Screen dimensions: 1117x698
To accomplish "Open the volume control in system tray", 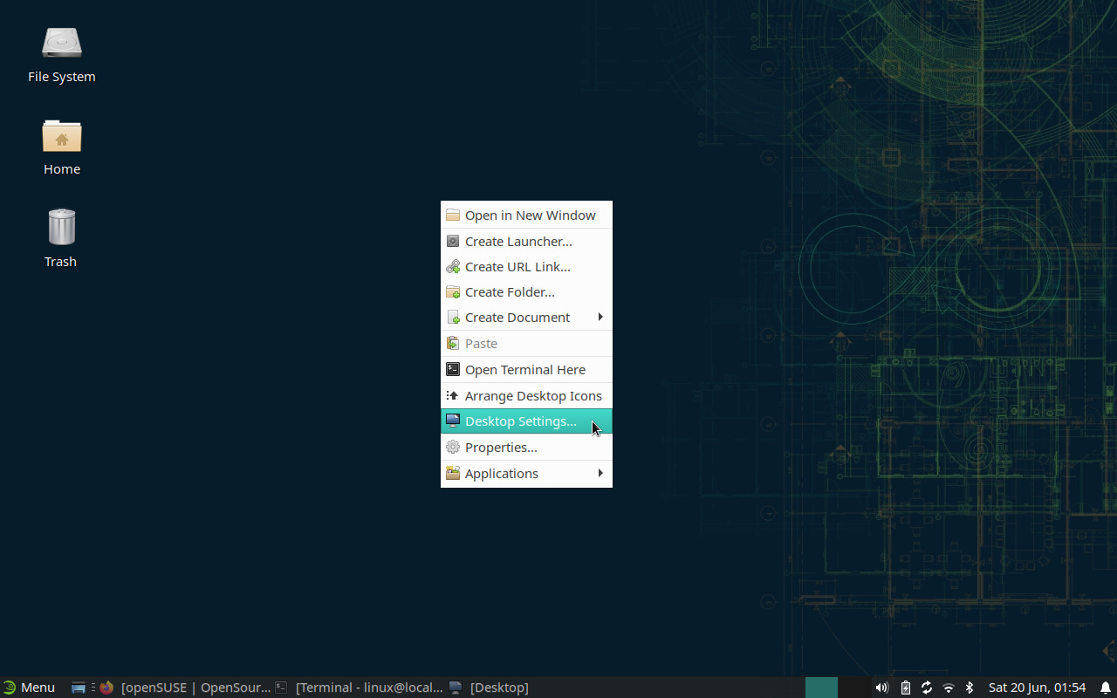I will click(881, 688).
